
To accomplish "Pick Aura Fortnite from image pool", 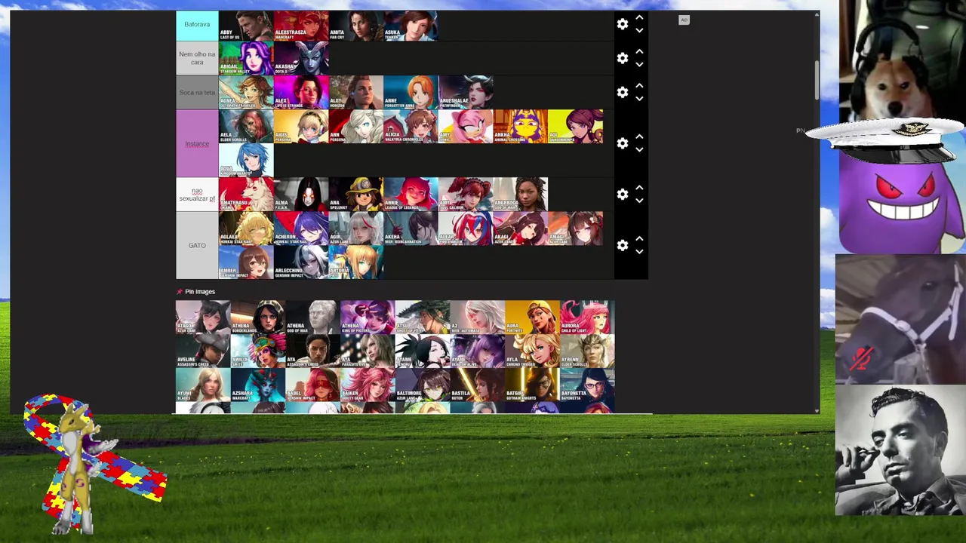I will click(533, 318).
